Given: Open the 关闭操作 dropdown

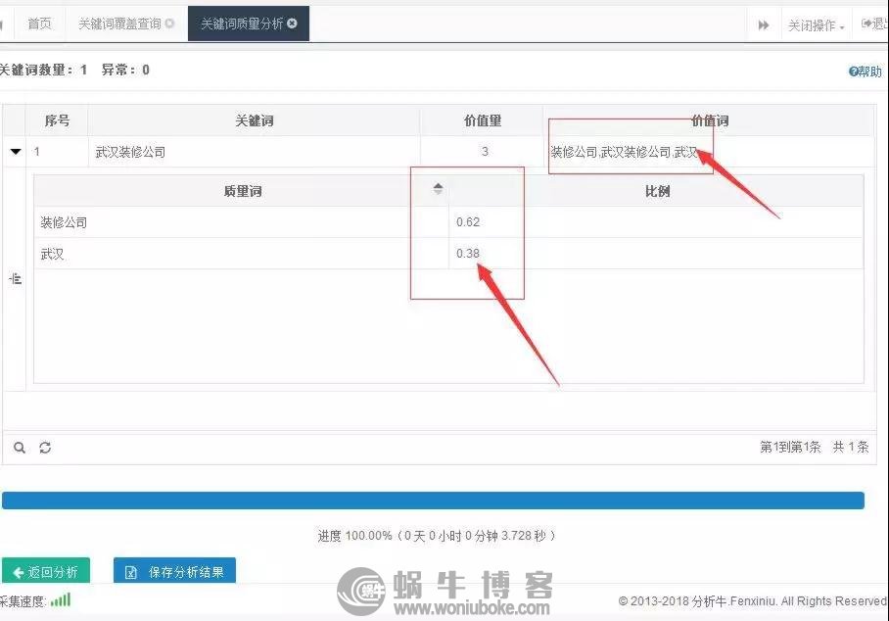Looking at the screenshot, I should click(816, 25).
